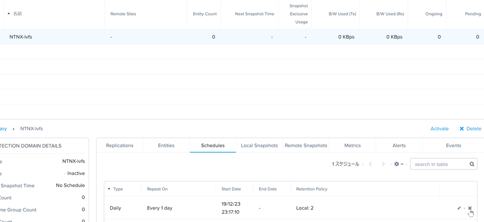
Task: Open table settings gear menu
Action: coord(398,164)
